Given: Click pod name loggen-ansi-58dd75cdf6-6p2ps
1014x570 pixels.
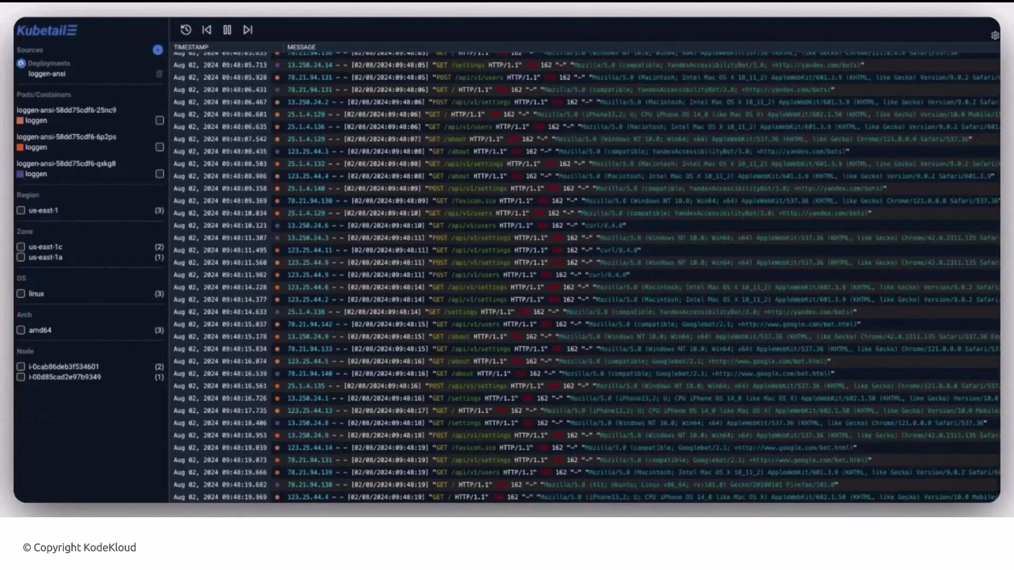Looking at the screenshot, I should coord(67,137).
